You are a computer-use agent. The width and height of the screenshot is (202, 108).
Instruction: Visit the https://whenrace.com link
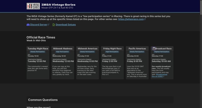click(x=131, y=19)
